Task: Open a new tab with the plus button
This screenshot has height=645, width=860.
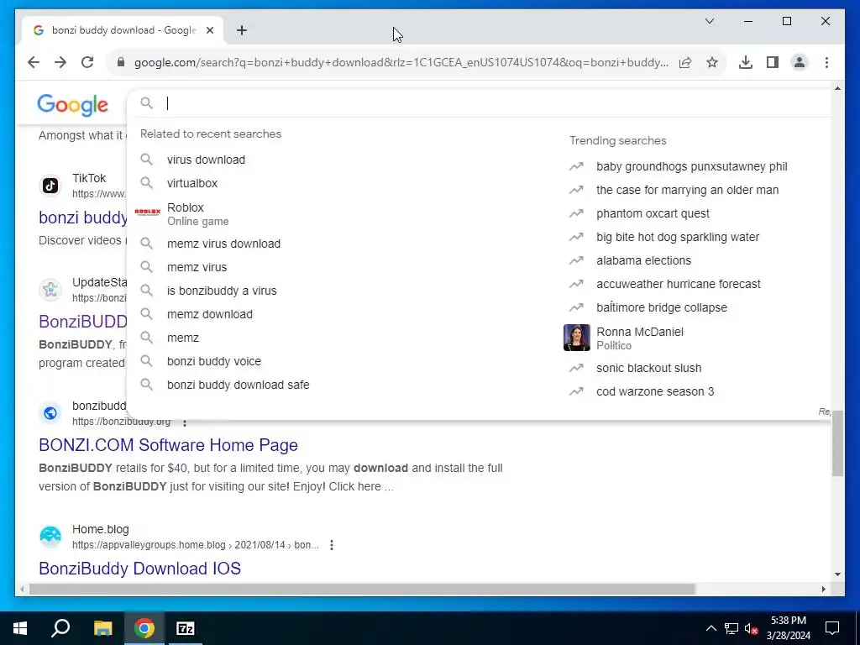Action: (242, 30)
